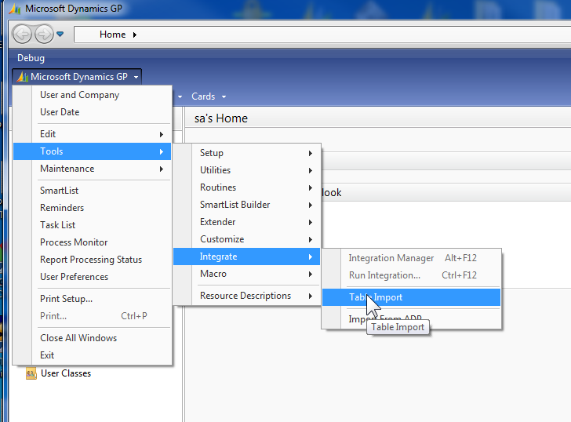571x422 pixels.
Task: Click the Back navigation arrow button
Action: pos(22,35)
